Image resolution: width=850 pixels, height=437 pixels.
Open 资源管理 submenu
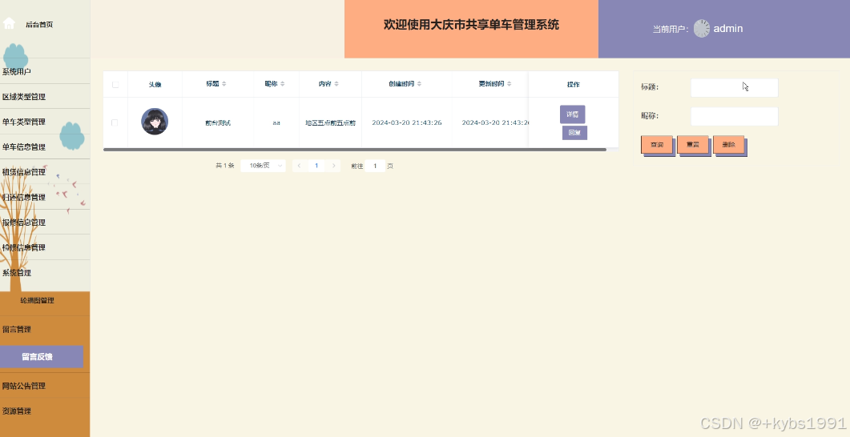point(45,411)
